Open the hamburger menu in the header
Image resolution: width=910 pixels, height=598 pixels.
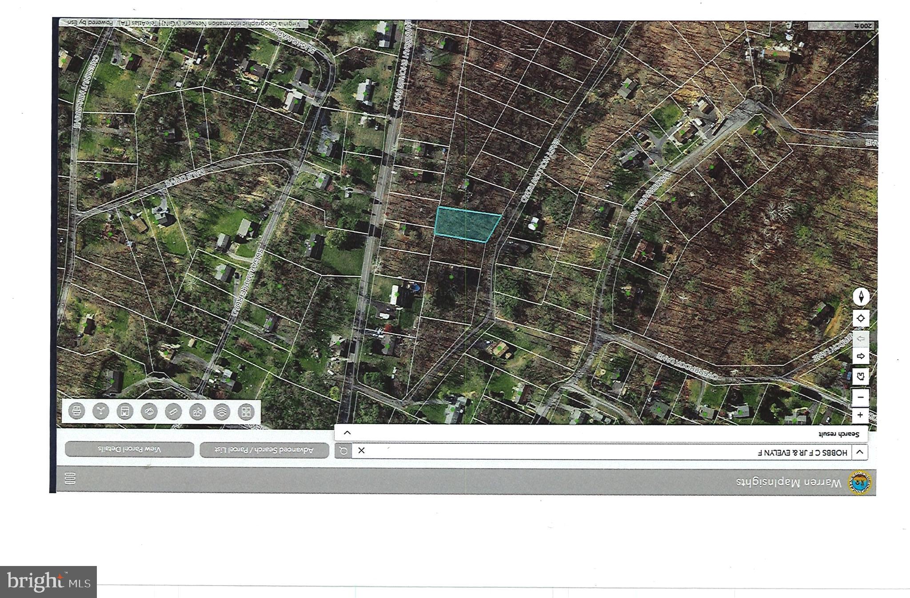pos(70,478)
